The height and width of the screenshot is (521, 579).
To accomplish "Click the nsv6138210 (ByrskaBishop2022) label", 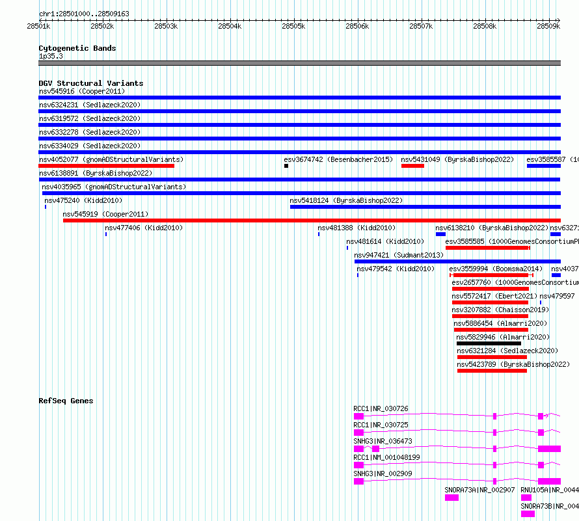I will coord(492,228).
